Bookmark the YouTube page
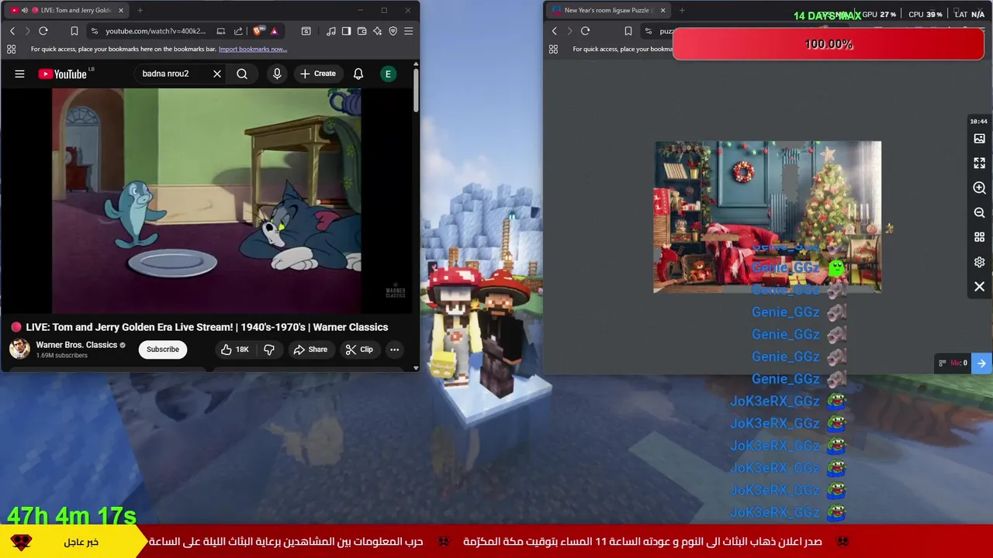Screen dimensions: 993x558 (74, 31)
